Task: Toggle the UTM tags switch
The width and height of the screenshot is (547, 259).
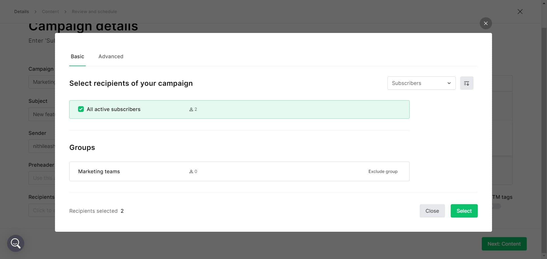Action: click(x=496, y=206)
